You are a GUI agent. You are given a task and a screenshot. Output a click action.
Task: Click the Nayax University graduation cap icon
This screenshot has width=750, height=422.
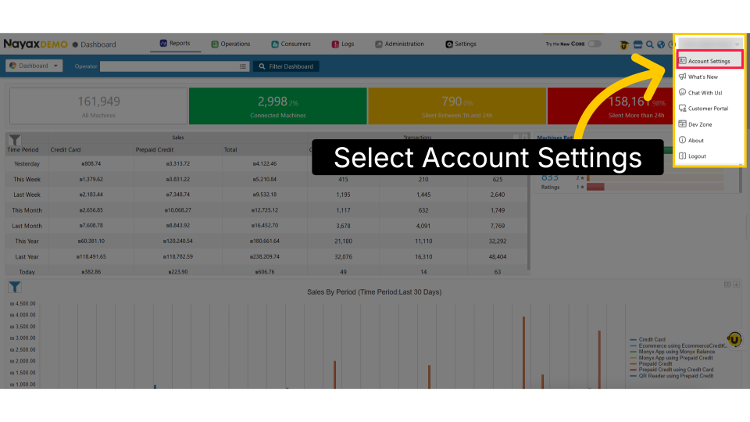623,45
